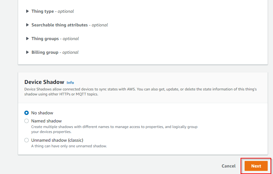
Task: Open the 'Searchable thing attributes' section text
Action: [x=60, y=25]
